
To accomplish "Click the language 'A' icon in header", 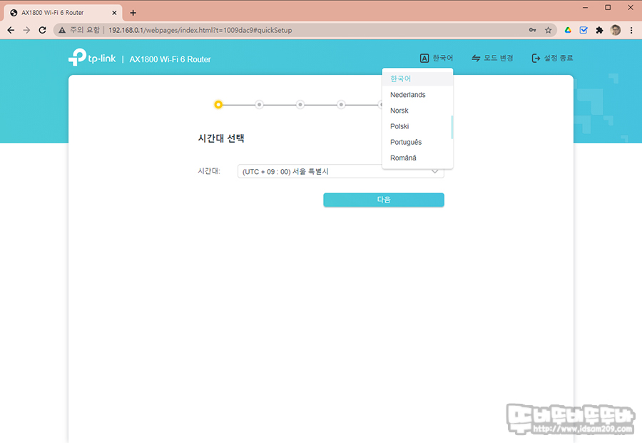I will [424, 58].
